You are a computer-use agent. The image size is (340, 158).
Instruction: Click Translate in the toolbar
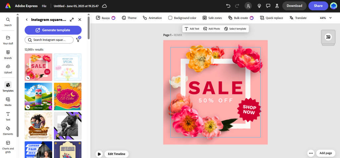coord(298,18)
